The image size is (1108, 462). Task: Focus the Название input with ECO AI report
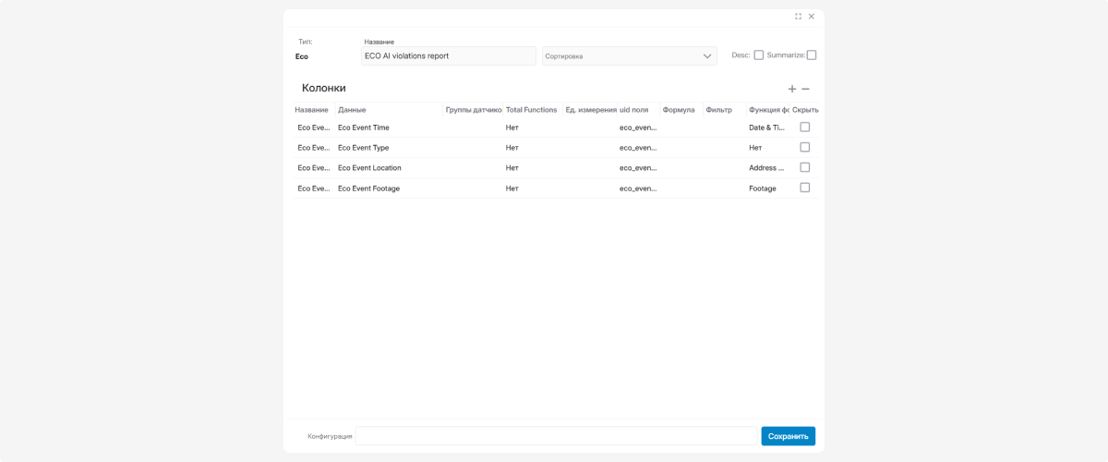click(x=448, y=56)
